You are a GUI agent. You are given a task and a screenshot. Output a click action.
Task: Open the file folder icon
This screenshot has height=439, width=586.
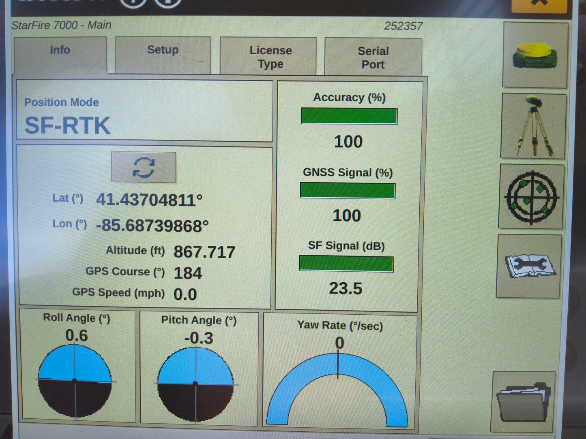tap(523, 402)
